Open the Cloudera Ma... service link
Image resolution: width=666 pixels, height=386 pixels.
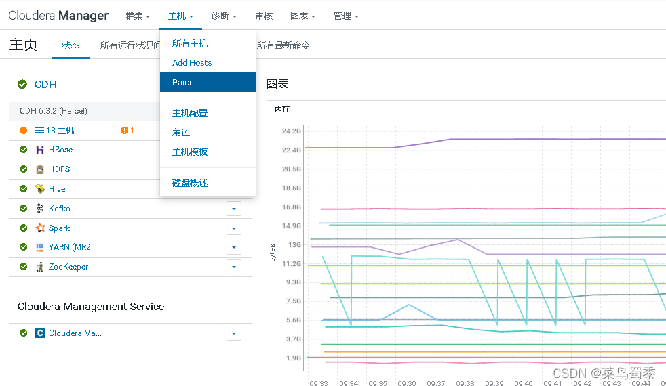75,333
